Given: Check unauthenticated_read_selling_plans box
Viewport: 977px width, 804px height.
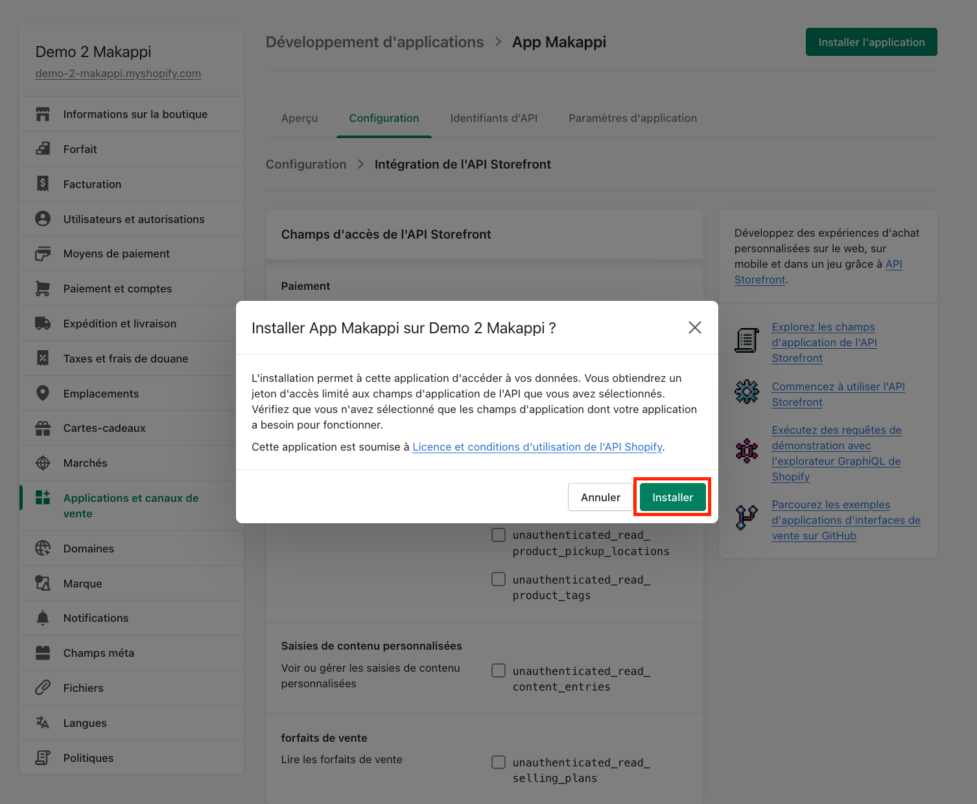Looking at the screenshot, I should (499, 762).
